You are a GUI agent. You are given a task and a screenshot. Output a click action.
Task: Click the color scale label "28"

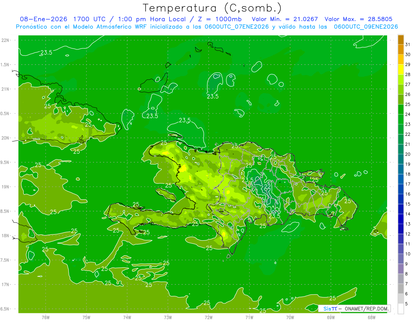(408, 74)
